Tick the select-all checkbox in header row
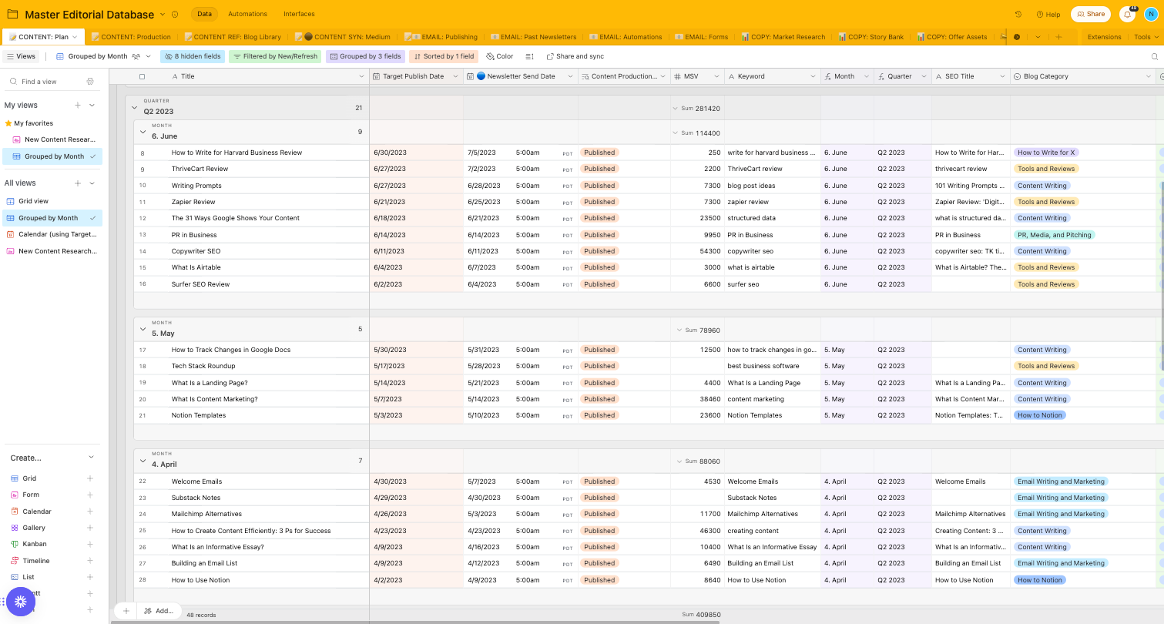1164x624 pixels. (142, 76)
